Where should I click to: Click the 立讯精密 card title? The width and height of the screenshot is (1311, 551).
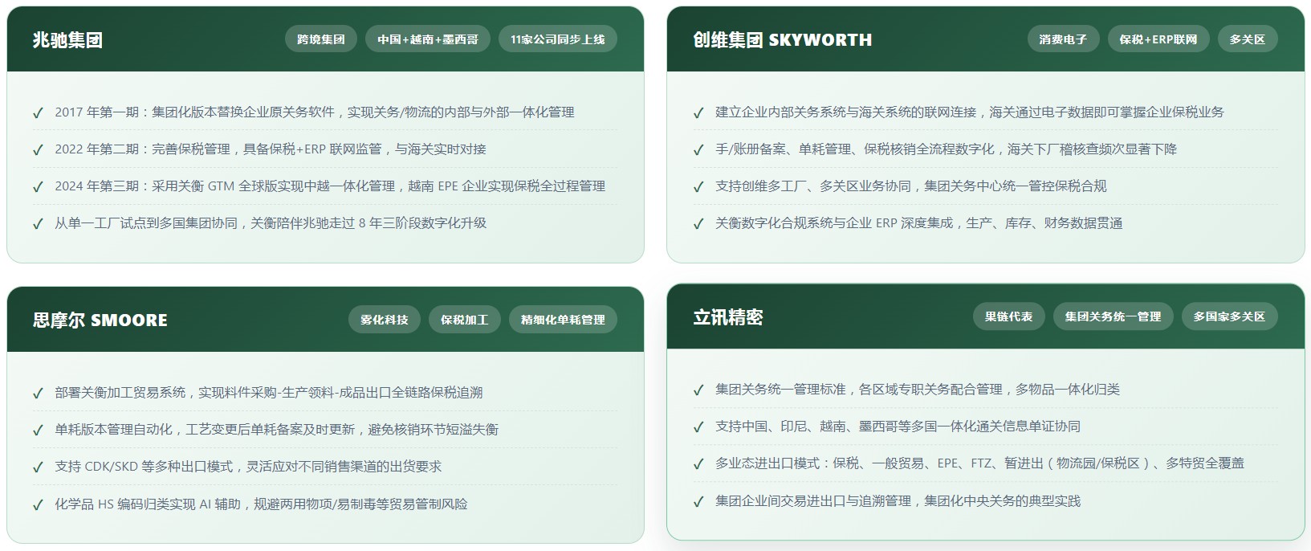coord(728,317)
